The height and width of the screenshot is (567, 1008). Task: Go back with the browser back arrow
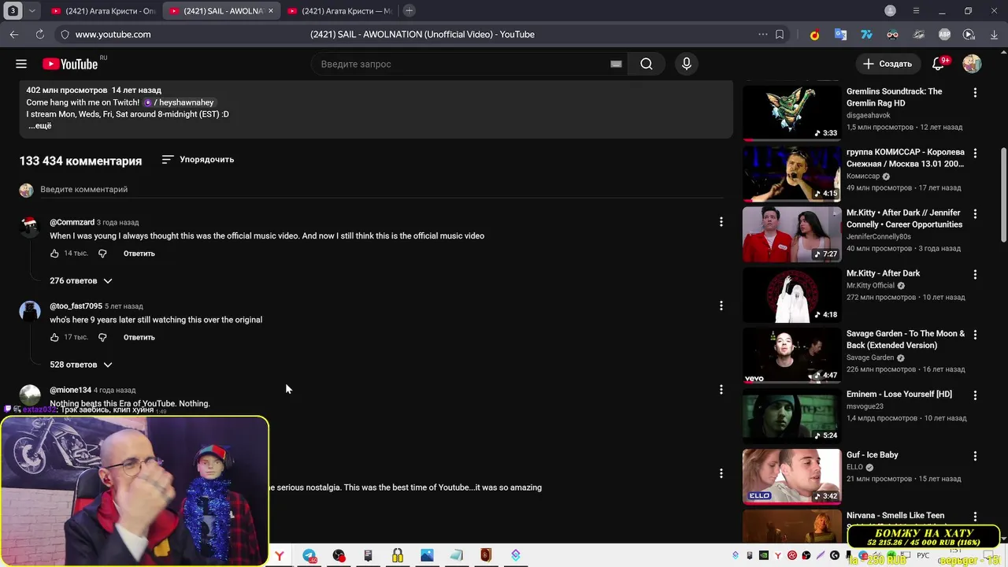point(14,35)
